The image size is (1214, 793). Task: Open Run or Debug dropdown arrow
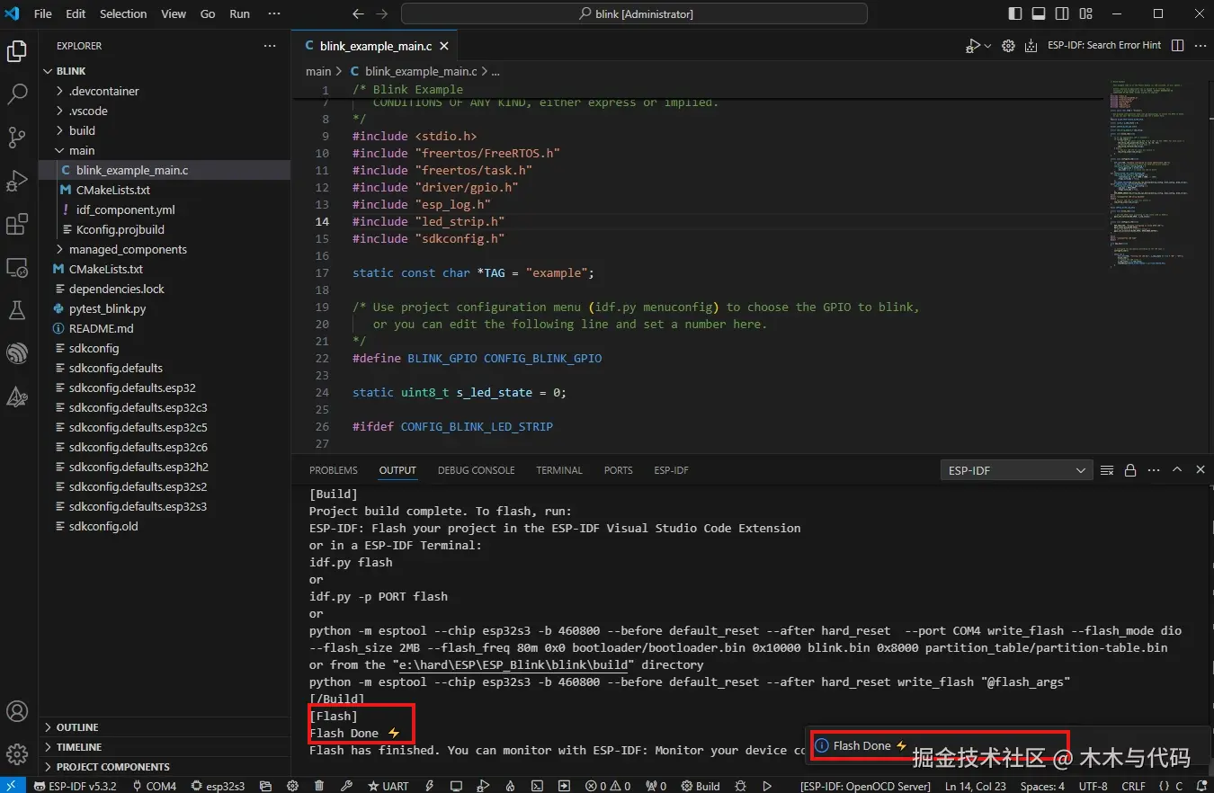(x=987, y=45)
